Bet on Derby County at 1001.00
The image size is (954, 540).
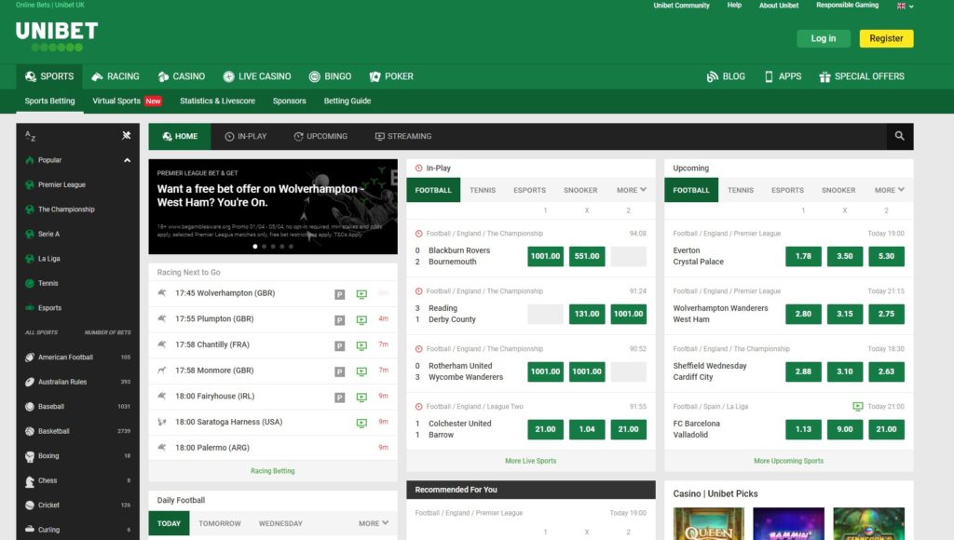(628, 314)
